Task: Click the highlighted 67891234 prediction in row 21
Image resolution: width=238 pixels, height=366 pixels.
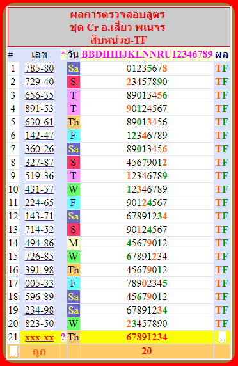Action: [x=147, y=337]
